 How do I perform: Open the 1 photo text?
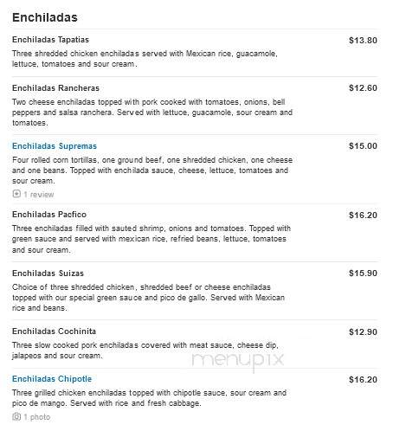tap(37, 417)
